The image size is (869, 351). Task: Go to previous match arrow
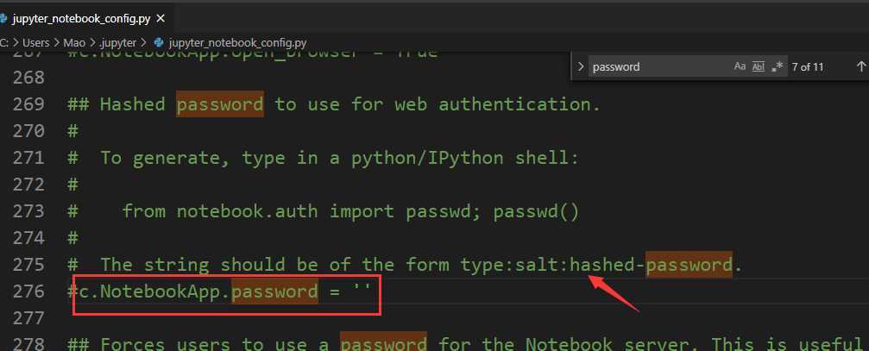(860, 66)
